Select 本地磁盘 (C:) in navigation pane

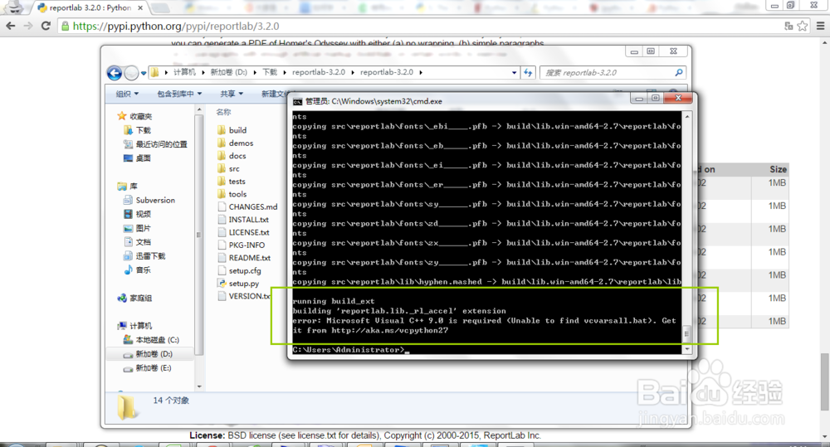(157, 340)
